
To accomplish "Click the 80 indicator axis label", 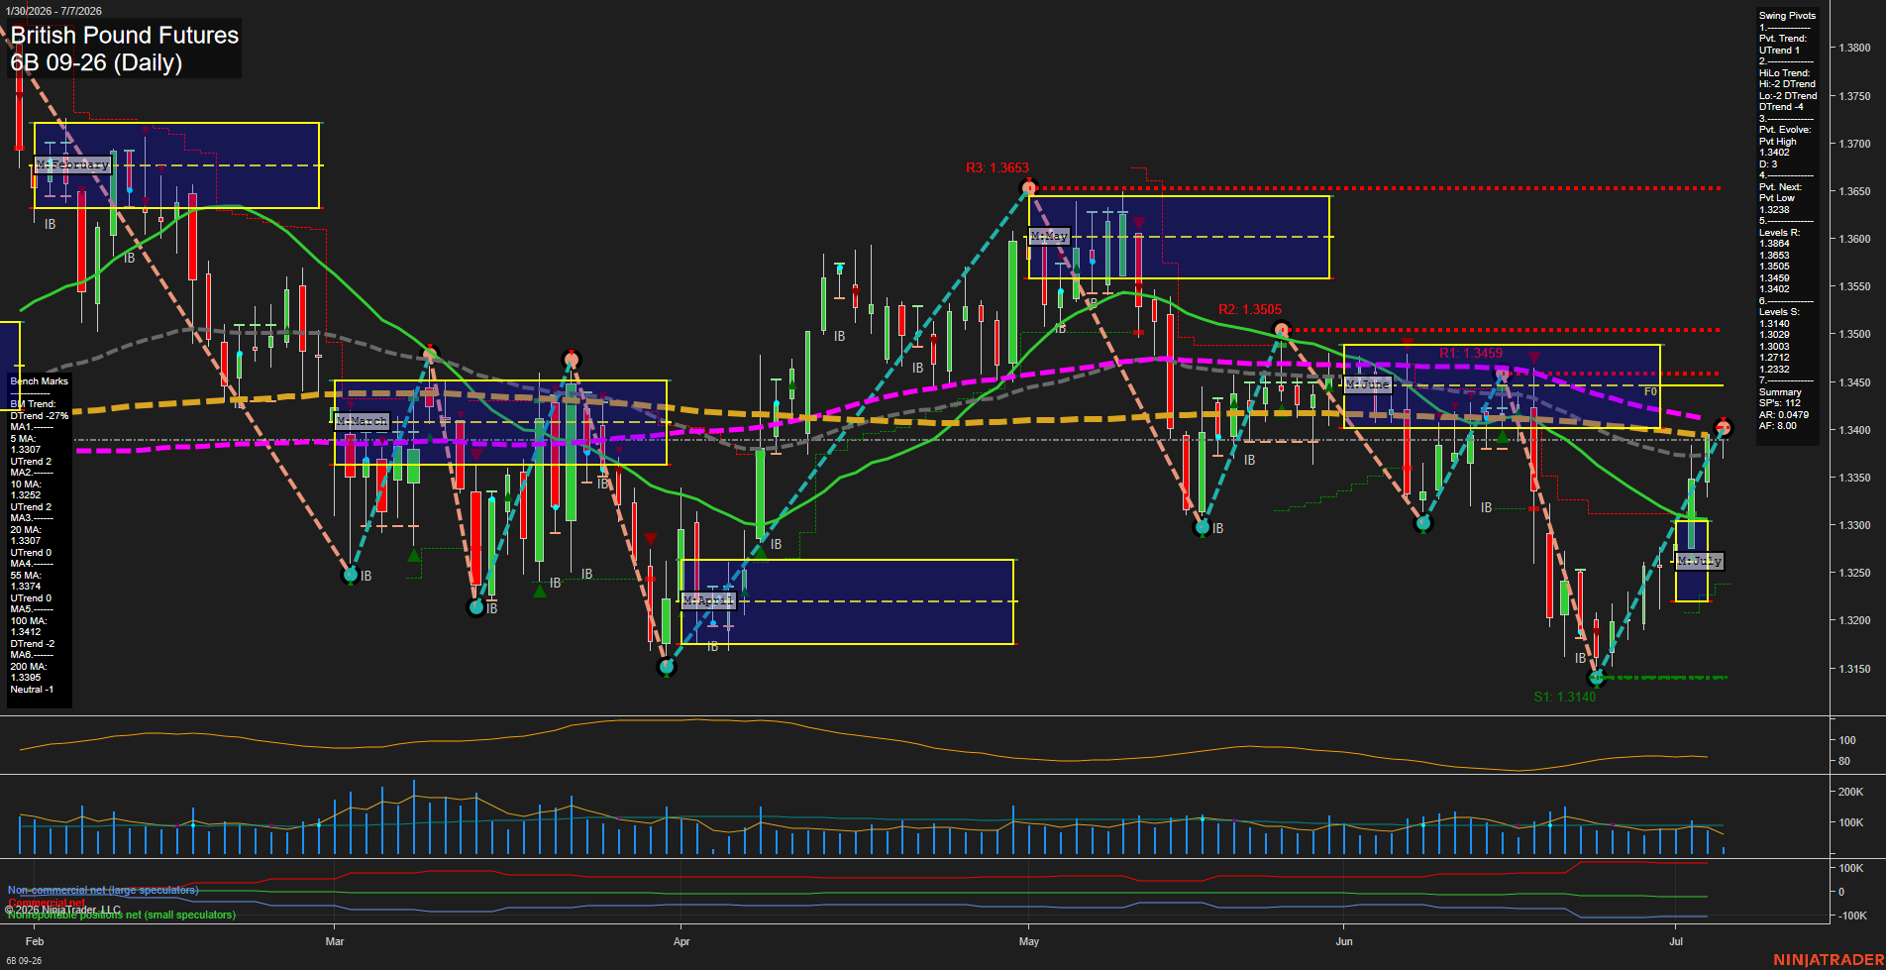I will click(1844, 762).
